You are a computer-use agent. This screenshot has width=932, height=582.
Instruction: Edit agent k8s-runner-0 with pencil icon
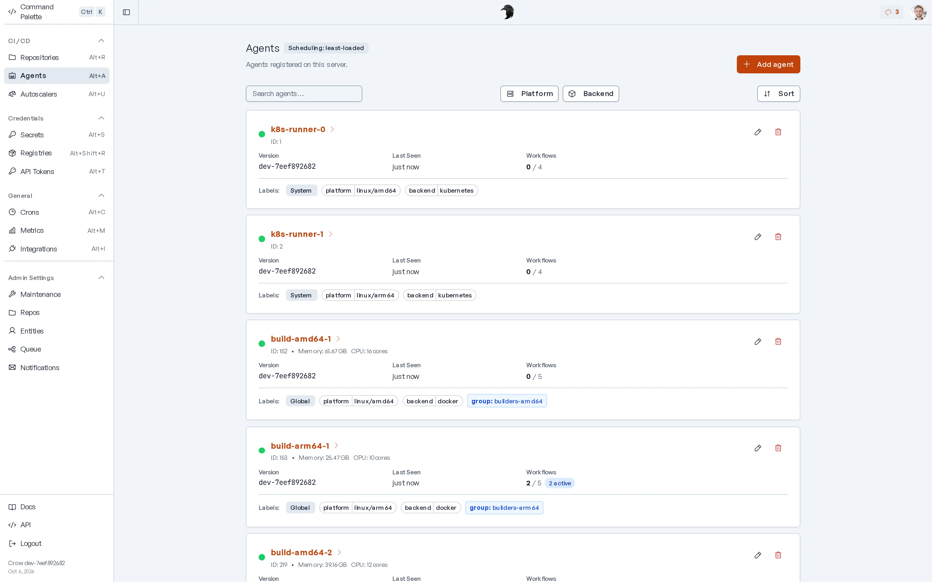point(758,132)
